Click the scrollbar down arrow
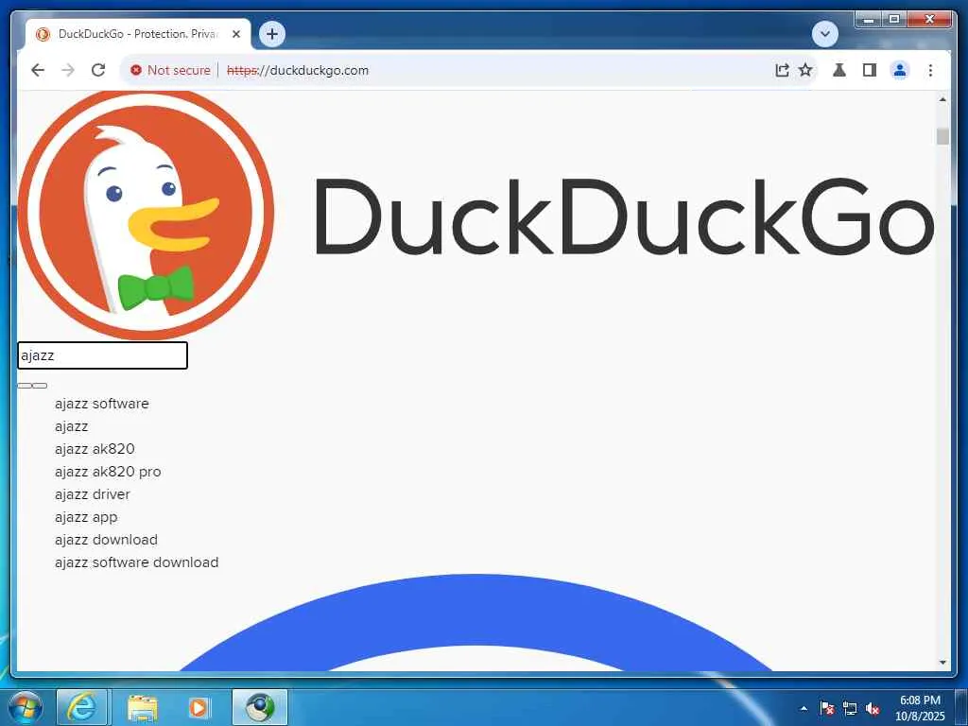This screenshot has height=726, width=968. (x=942, y=663)
